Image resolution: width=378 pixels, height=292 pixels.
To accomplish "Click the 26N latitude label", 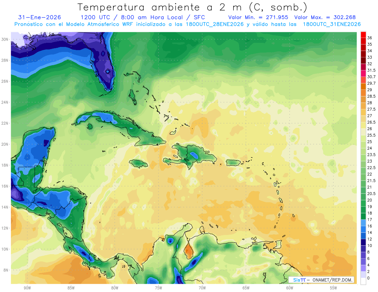I will coord(5,81).
